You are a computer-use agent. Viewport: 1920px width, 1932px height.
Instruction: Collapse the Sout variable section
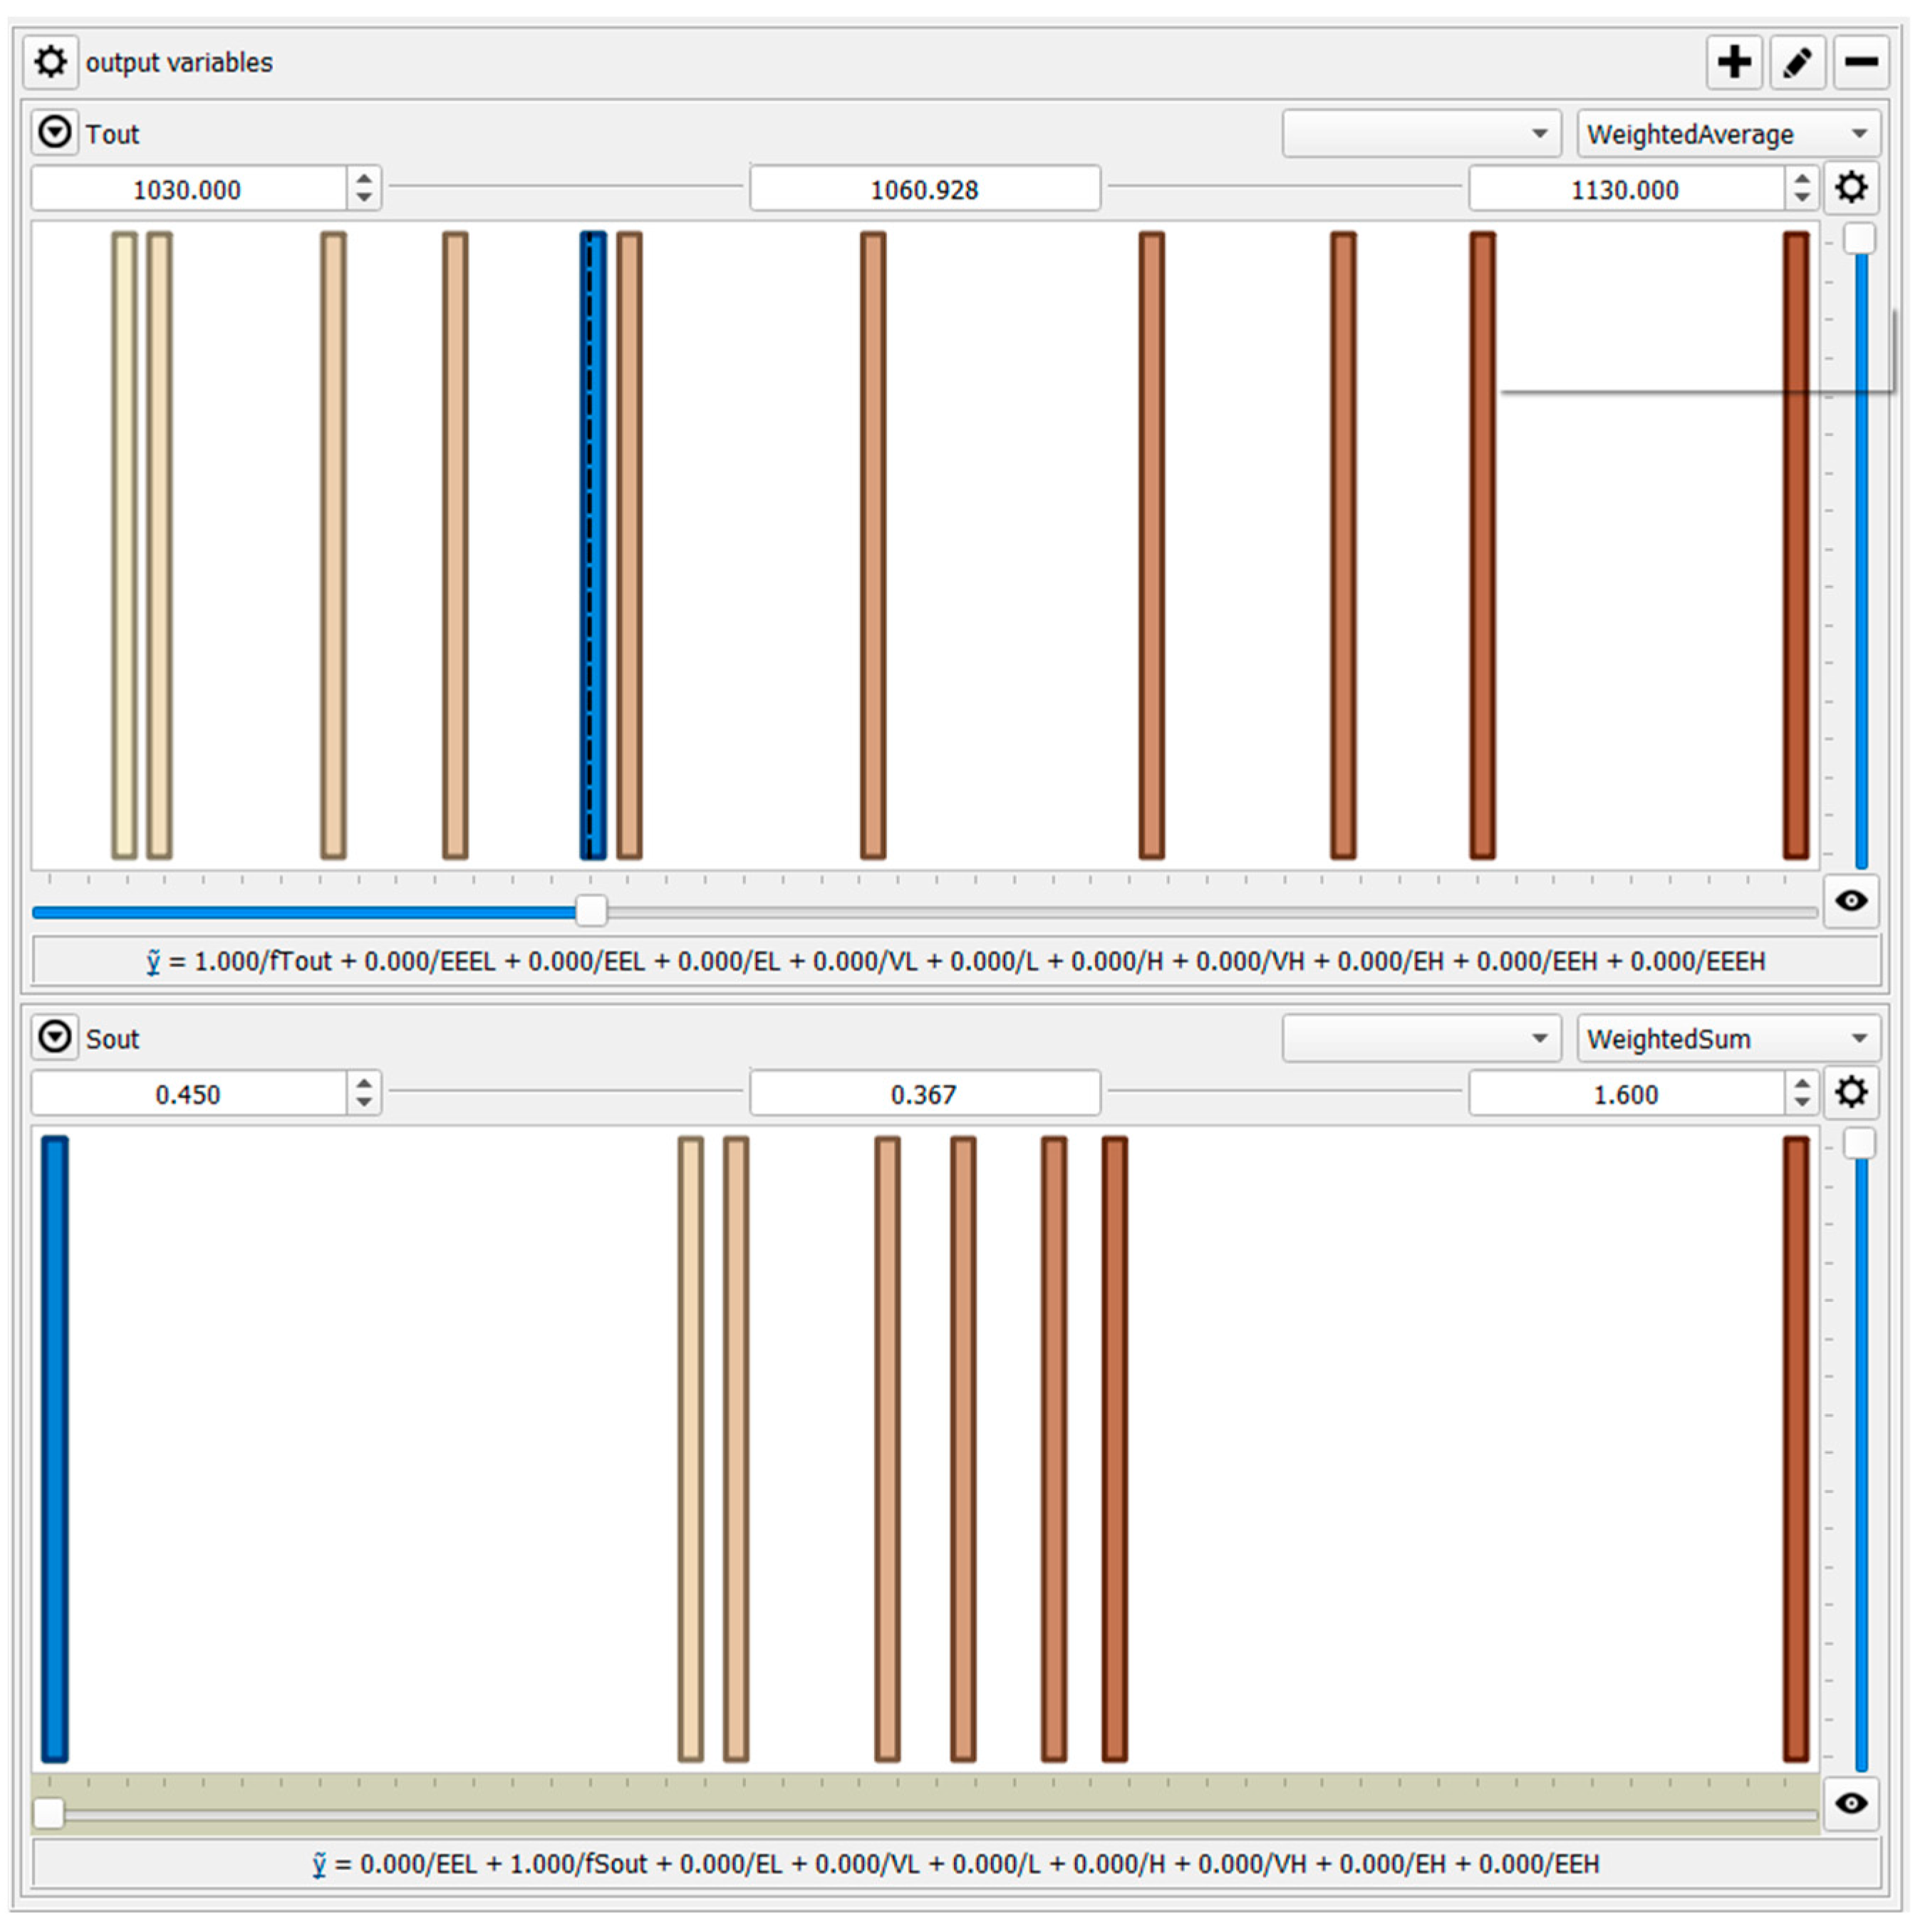(x=55, y=1037)
